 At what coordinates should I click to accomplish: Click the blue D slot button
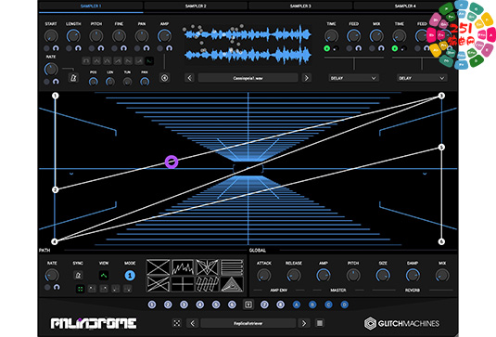click(x=345, y=305)
